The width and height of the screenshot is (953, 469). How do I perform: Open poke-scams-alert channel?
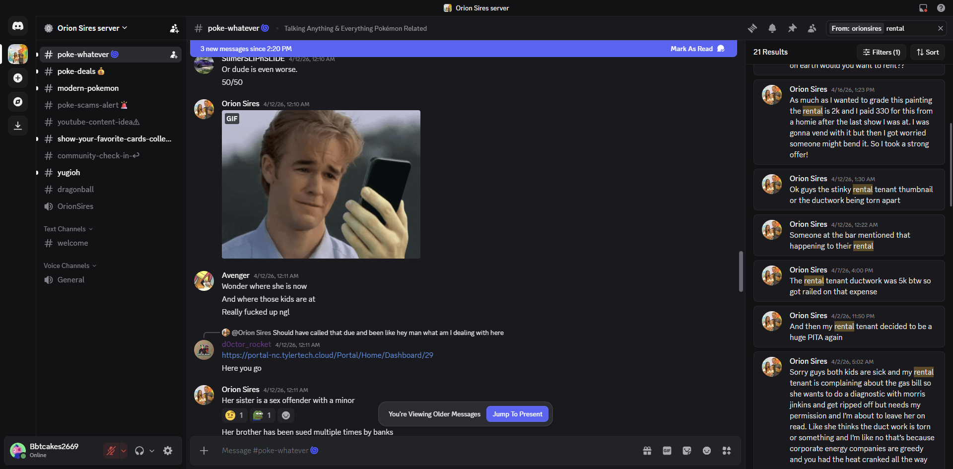(x=111, y=105)
